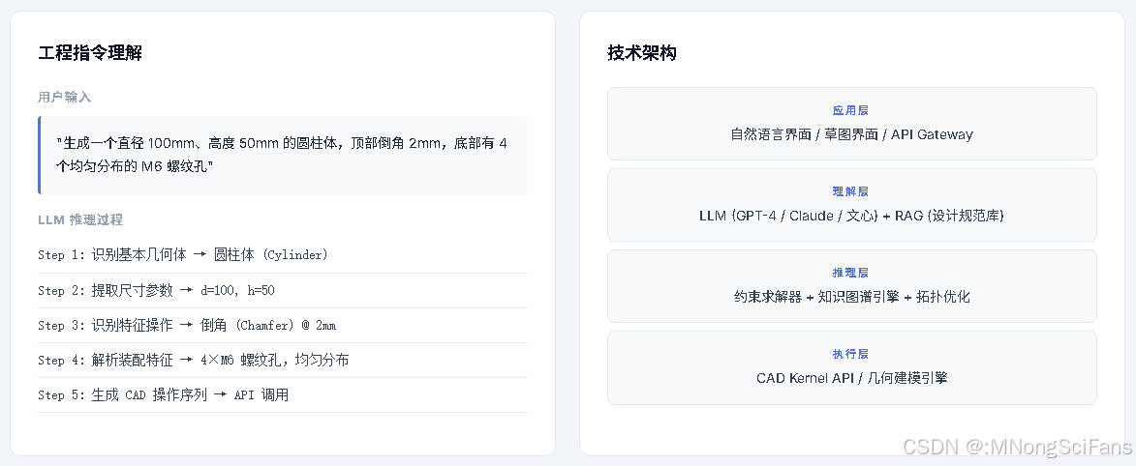Open the 推理层 architecture box

(852, 286)
